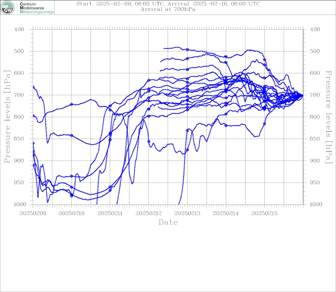Click the right axis 900 label
Image resolution: width=336 pixels, height=292 pixels.
coord(315,161)
